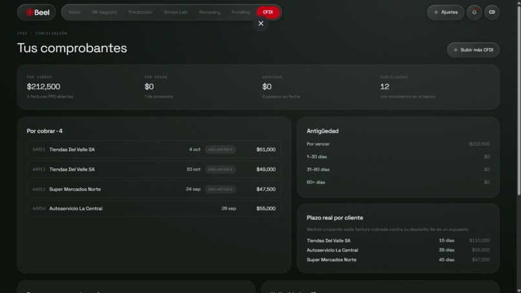Navigate to the Recovery tab
This screenshot has width=521, height=293.
(209, 12)
